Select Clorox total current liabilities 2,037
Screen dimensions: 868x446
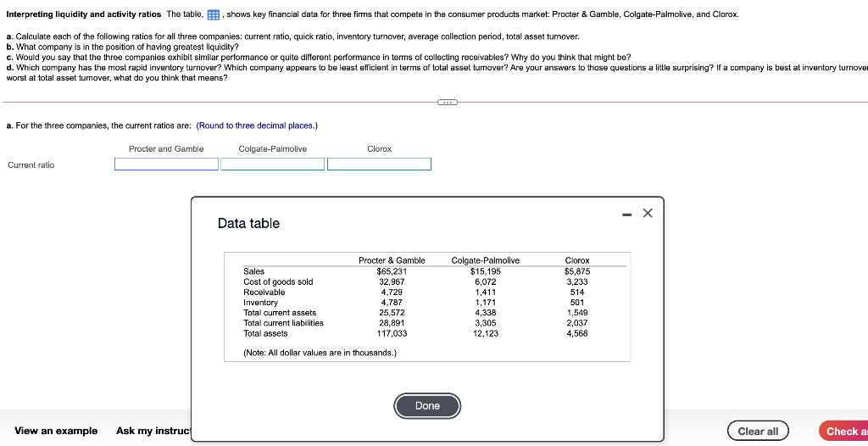577,323
